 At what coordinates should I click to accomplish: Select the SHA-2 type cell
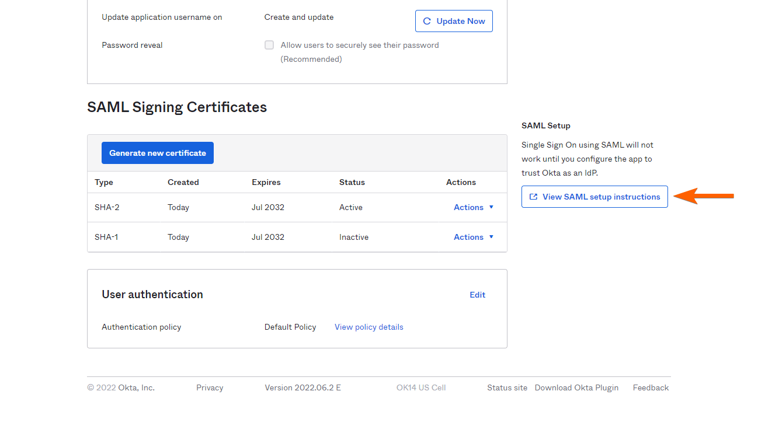point(107,207)
